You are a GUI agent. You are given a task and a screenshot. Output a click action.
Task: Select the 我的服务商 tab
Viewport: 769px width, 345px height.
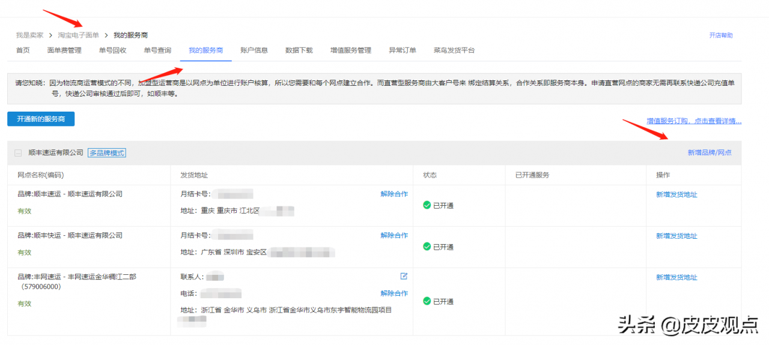206,50
